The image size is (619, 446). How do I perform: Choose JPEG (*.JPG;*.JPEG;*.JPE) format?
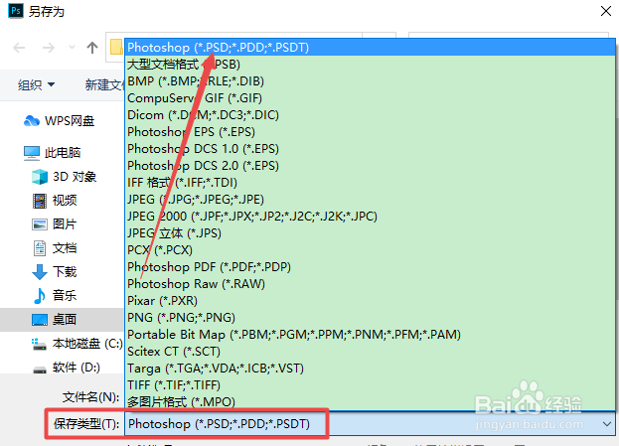pos(370,200)
